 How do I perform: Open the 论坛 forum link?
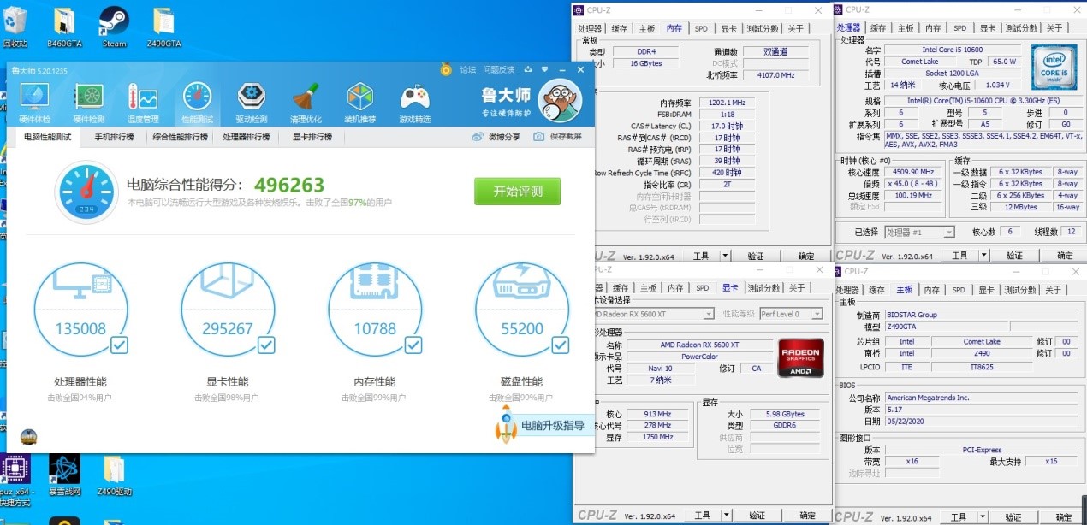[x=467, y=69]
